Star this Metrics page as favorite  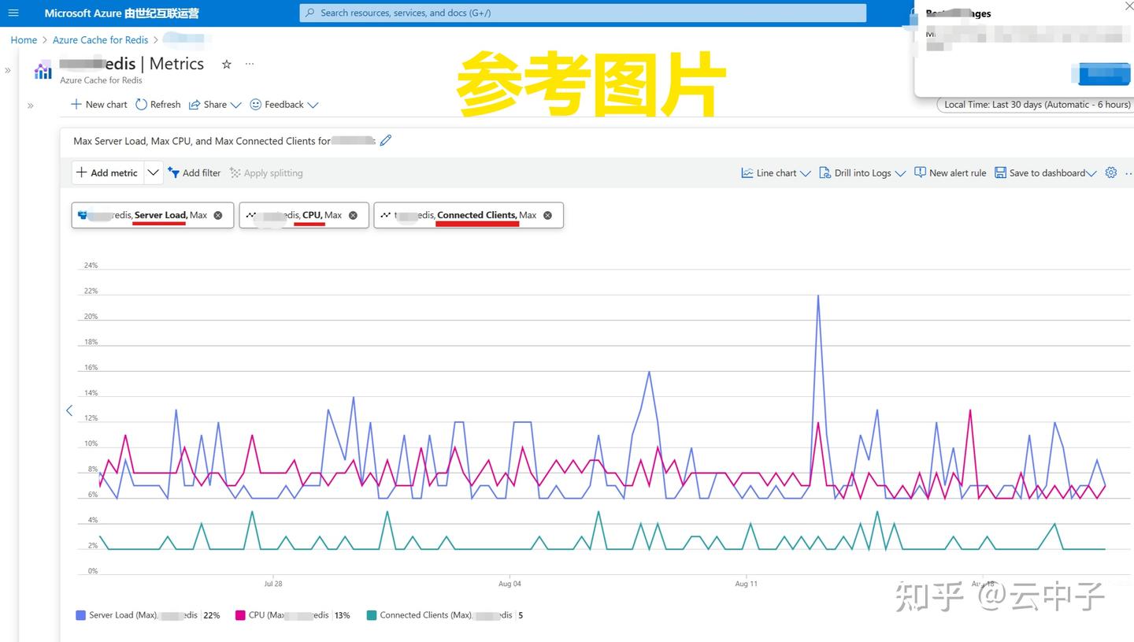[226, 65]
